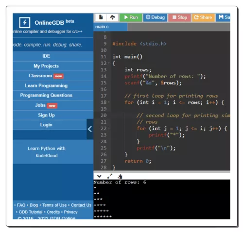Upload a file with the cloud arrow icon
This screenshot has width=243, height=232.
tap(112, 17)
